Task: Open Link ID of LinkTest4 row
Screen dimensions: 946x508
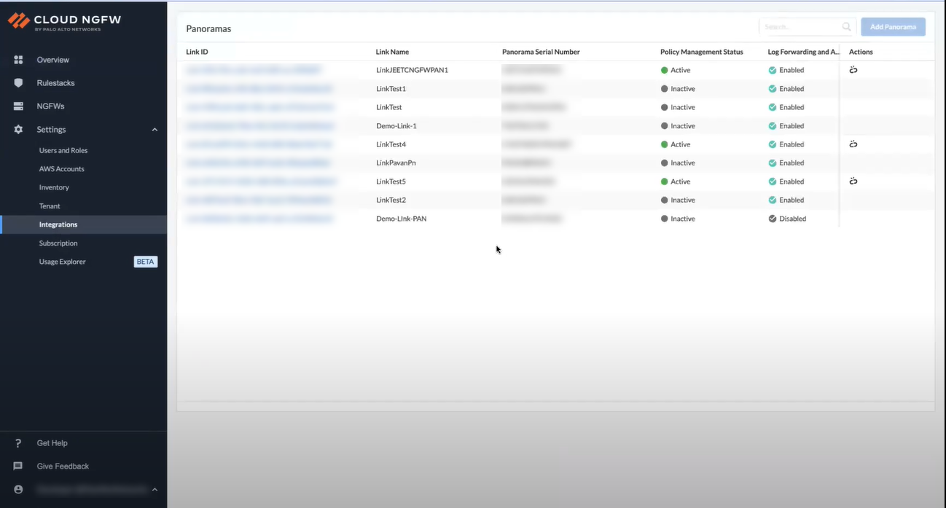Action: [x=259, y=144]
